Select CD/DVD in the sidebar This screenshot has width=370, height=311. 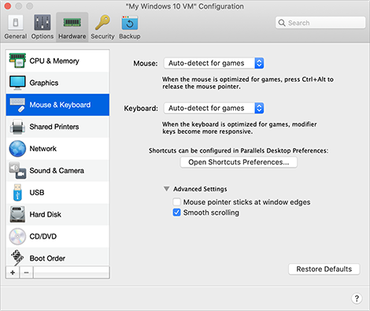click(57, 236)
